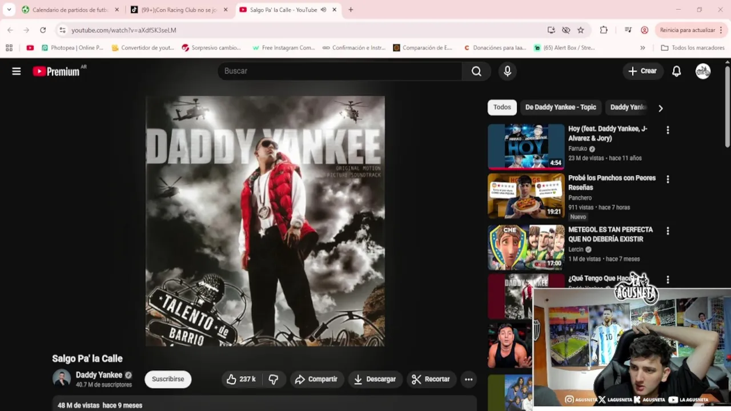Expand the hidden bookmarks chevron

(642, 48)
